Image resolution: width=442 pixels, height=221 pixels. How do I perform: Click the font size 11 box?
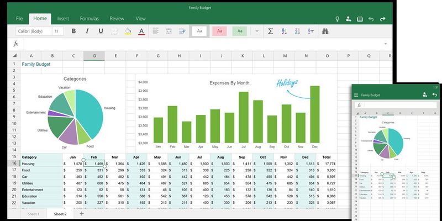pos(58,31)
